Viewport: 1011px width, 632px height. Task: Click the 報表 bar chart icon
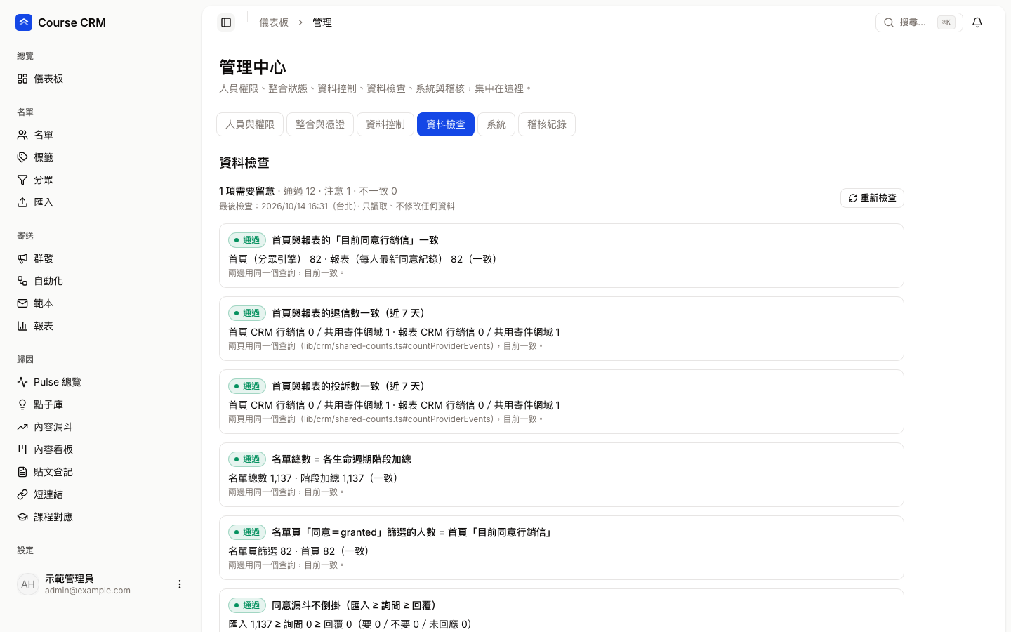(x=22, y=326)
